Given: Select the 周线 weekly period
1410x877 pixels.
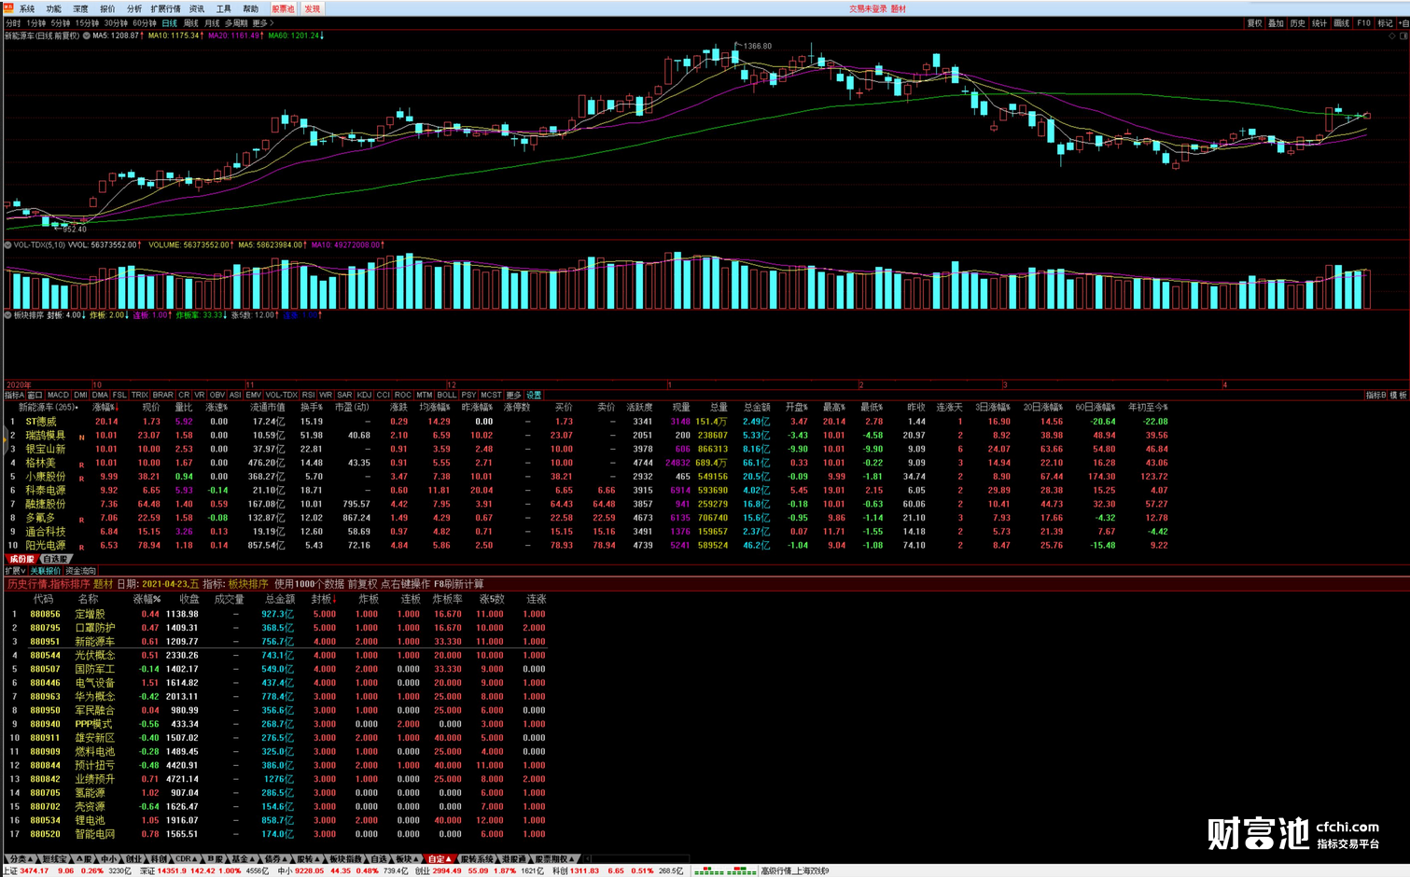Looking at the screenshot, I should click(x=191, y=23).
